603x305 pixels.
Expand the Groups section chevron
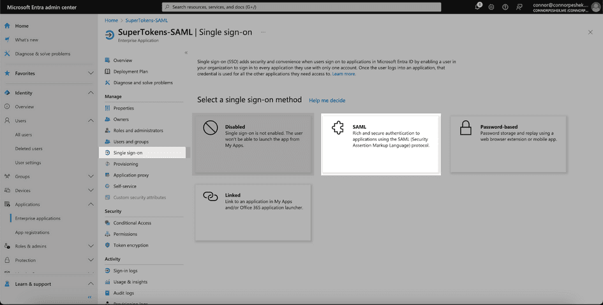(91, 177)
